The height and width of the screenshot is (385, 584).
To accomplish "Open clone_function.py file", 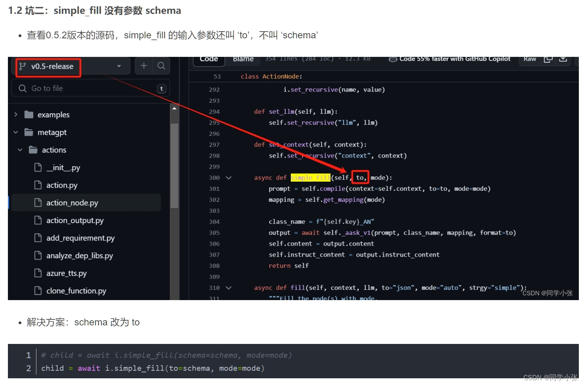I will pyautogui.click(x=76, y=291).
